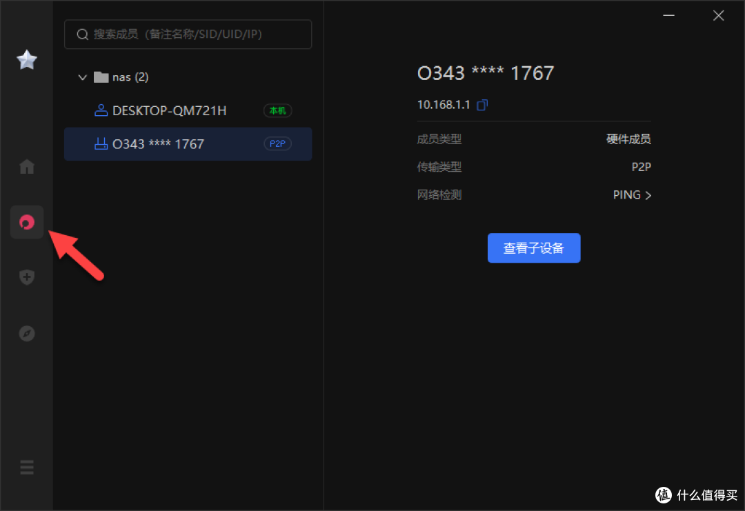745x511 pixels.
Task: Click the PING link
Action: coord(626,194)
